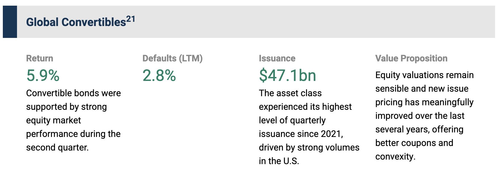
Task: Click the text 'Convertible bonds were'
Action: (x=73, y=93)
